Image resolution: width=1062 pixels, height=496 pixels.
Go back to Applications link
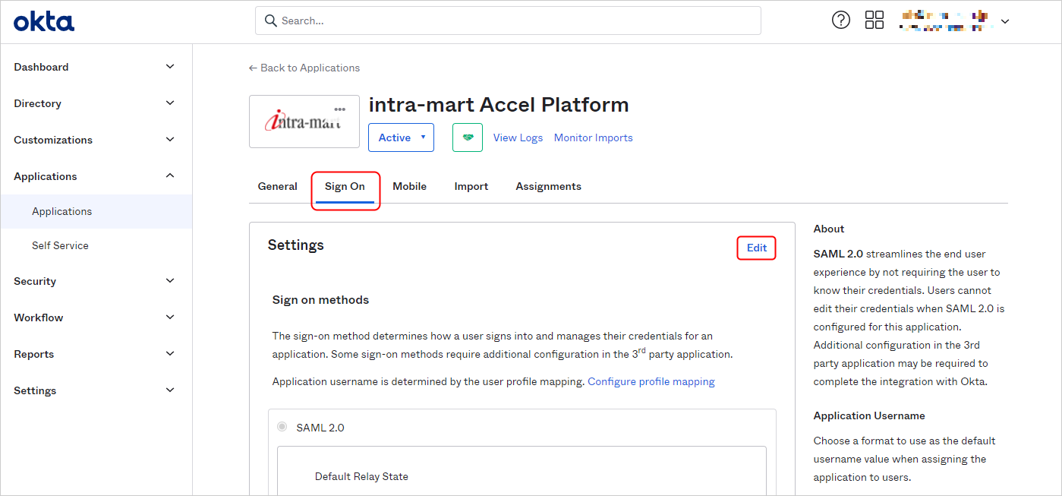[304, 68]
